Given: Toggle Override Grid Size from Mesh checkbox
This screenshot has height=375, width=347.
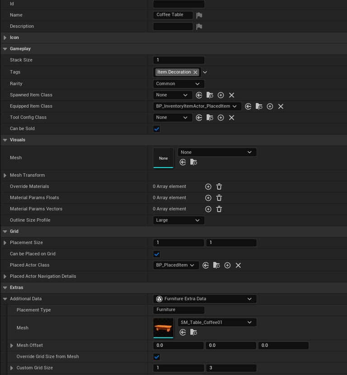Looking at the screenshot, I should pos(157,357).
